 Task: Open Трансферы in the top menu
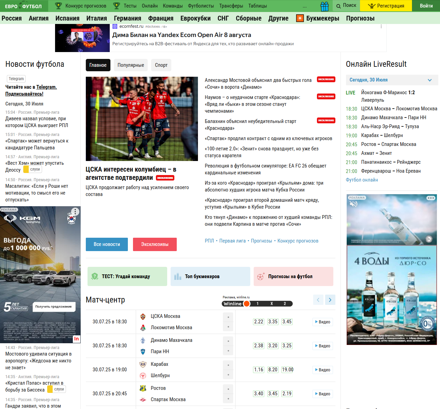(x=231, y=6)
